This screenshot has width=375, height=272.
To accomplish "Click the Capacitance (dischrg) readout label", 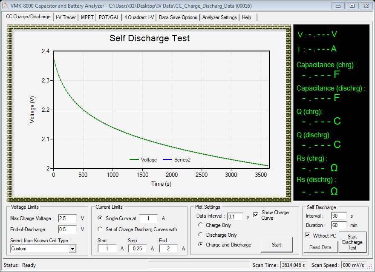I will coord(331,88).
